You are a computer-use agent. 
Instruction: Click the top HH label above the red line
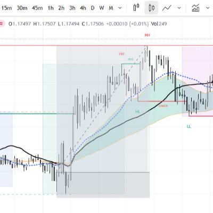click(x=148, y=35)
